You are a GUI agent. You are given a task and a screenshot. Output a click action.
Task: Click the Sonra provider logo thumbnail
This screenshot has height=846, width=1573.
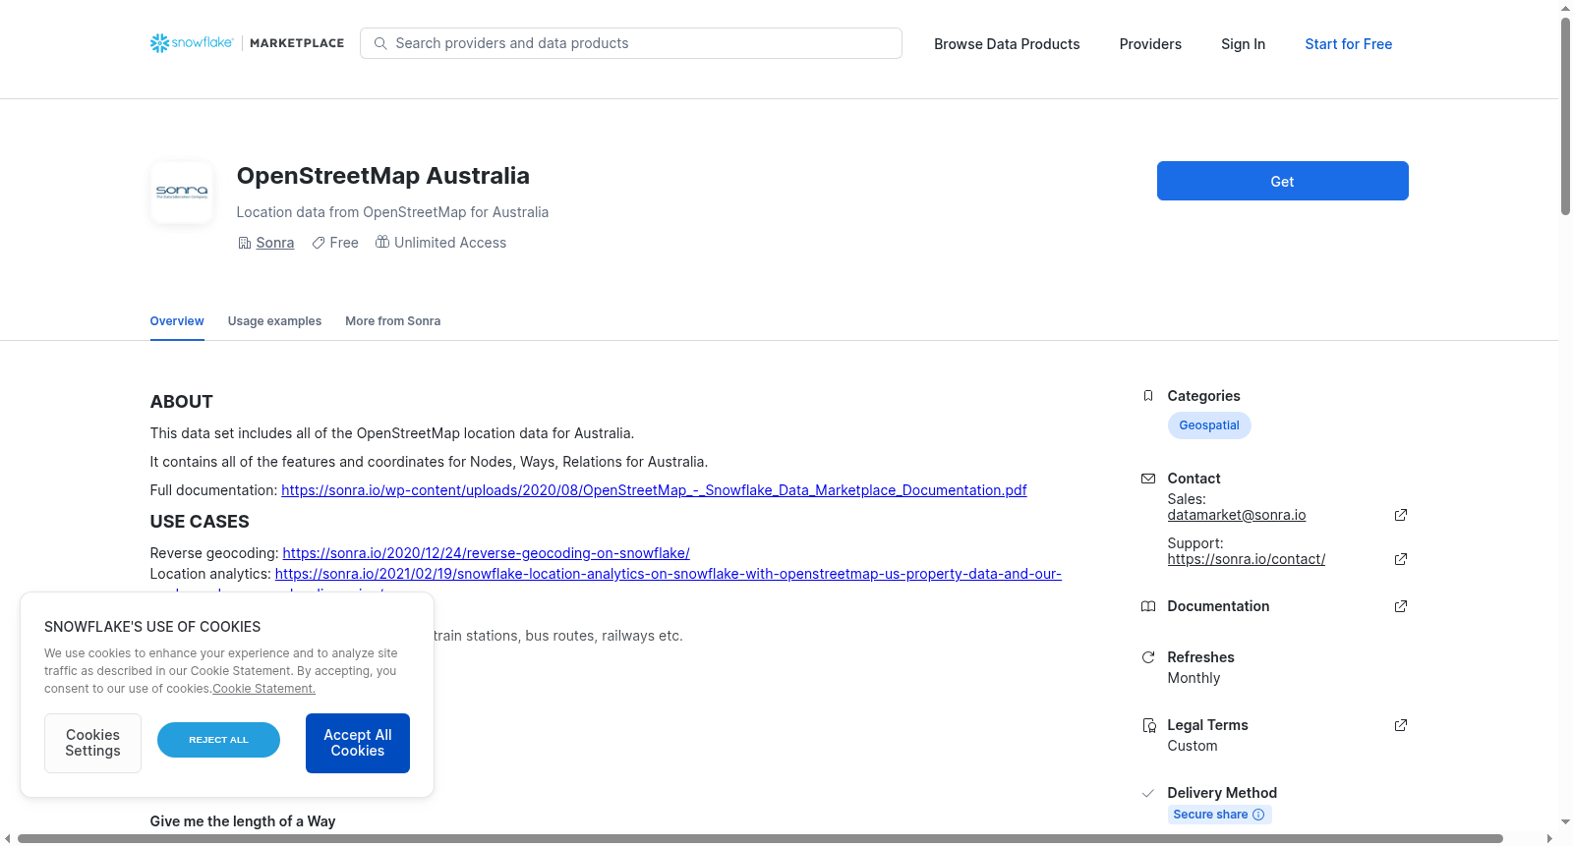pyautogui.click(x=182, y=193)
